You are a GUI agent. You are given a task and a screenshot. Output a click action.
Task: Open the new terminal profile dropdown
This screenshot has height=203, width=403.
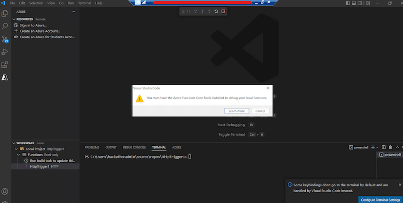[377, 147]
